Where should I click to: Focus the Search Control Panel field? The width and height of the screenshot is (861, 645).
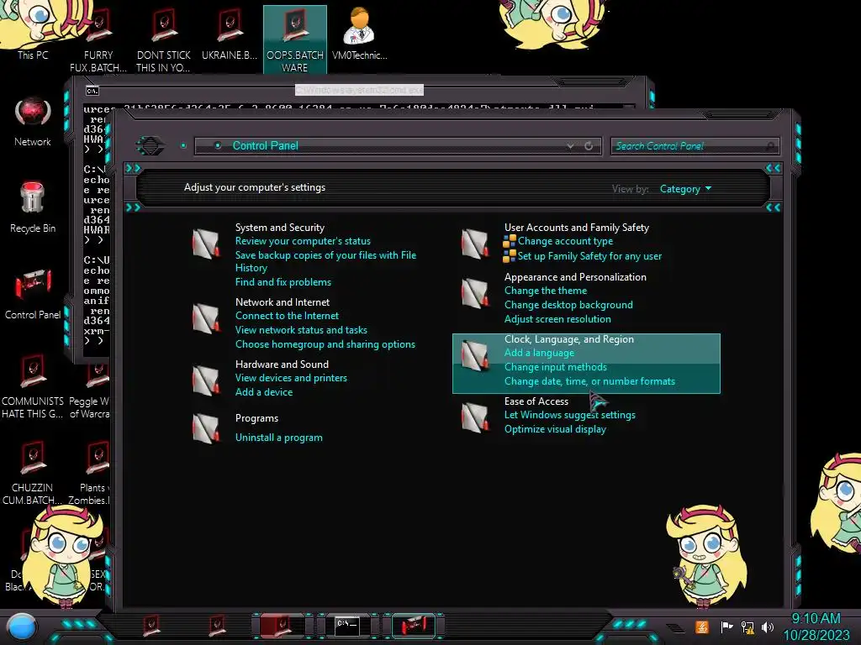point(695,146)
